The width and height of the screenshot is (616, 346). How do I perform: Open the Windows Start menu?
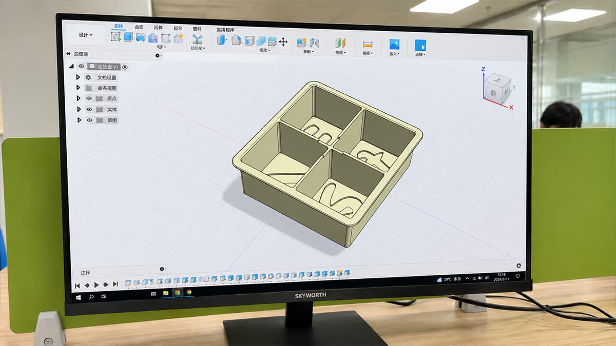79,297
